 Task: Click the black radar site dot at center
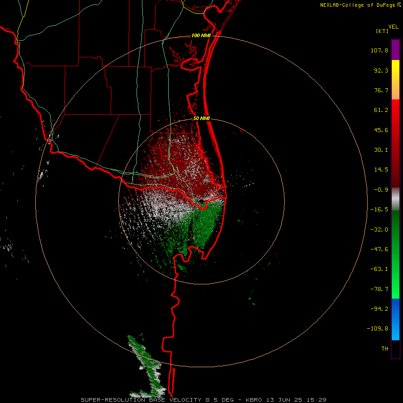pos(201,201)
